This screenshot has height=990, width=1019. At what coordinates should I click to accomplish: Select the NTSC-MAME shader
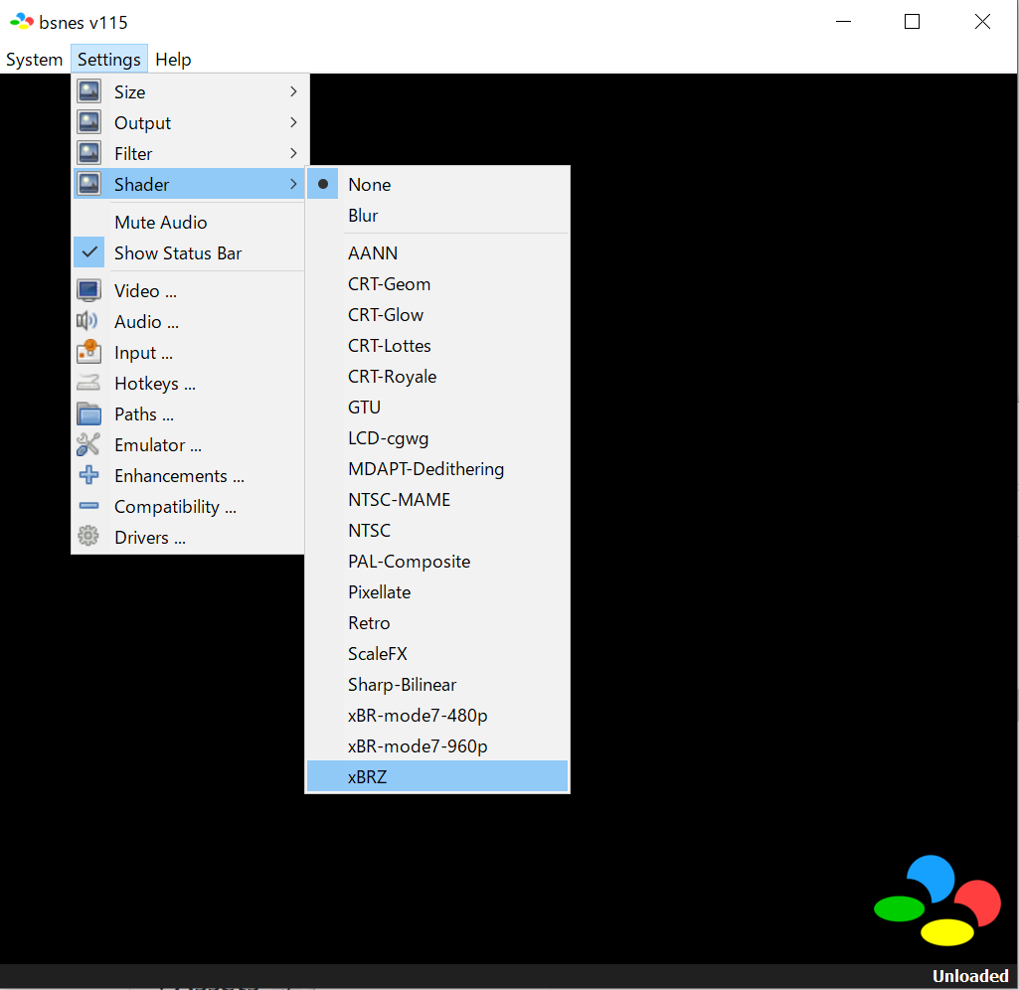tap(437, 500)
